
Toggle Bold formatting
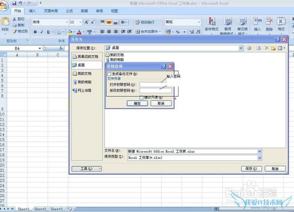tap(35, 32)
